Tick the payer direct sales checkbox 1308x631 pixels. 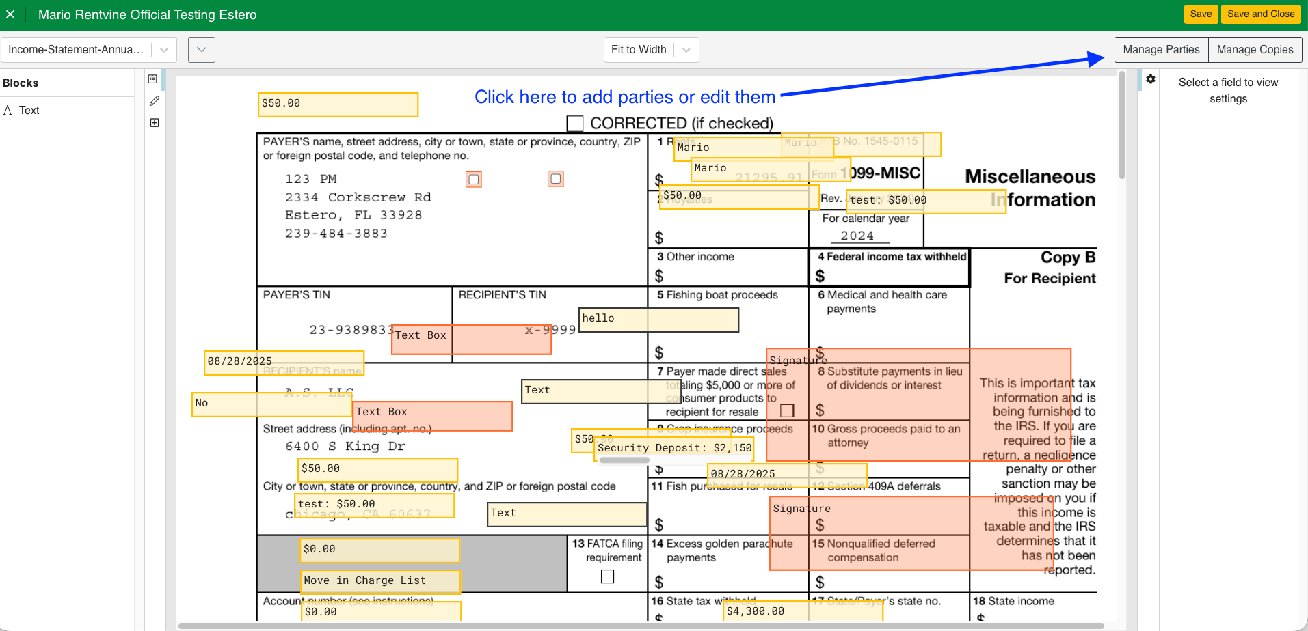[787, 410]
